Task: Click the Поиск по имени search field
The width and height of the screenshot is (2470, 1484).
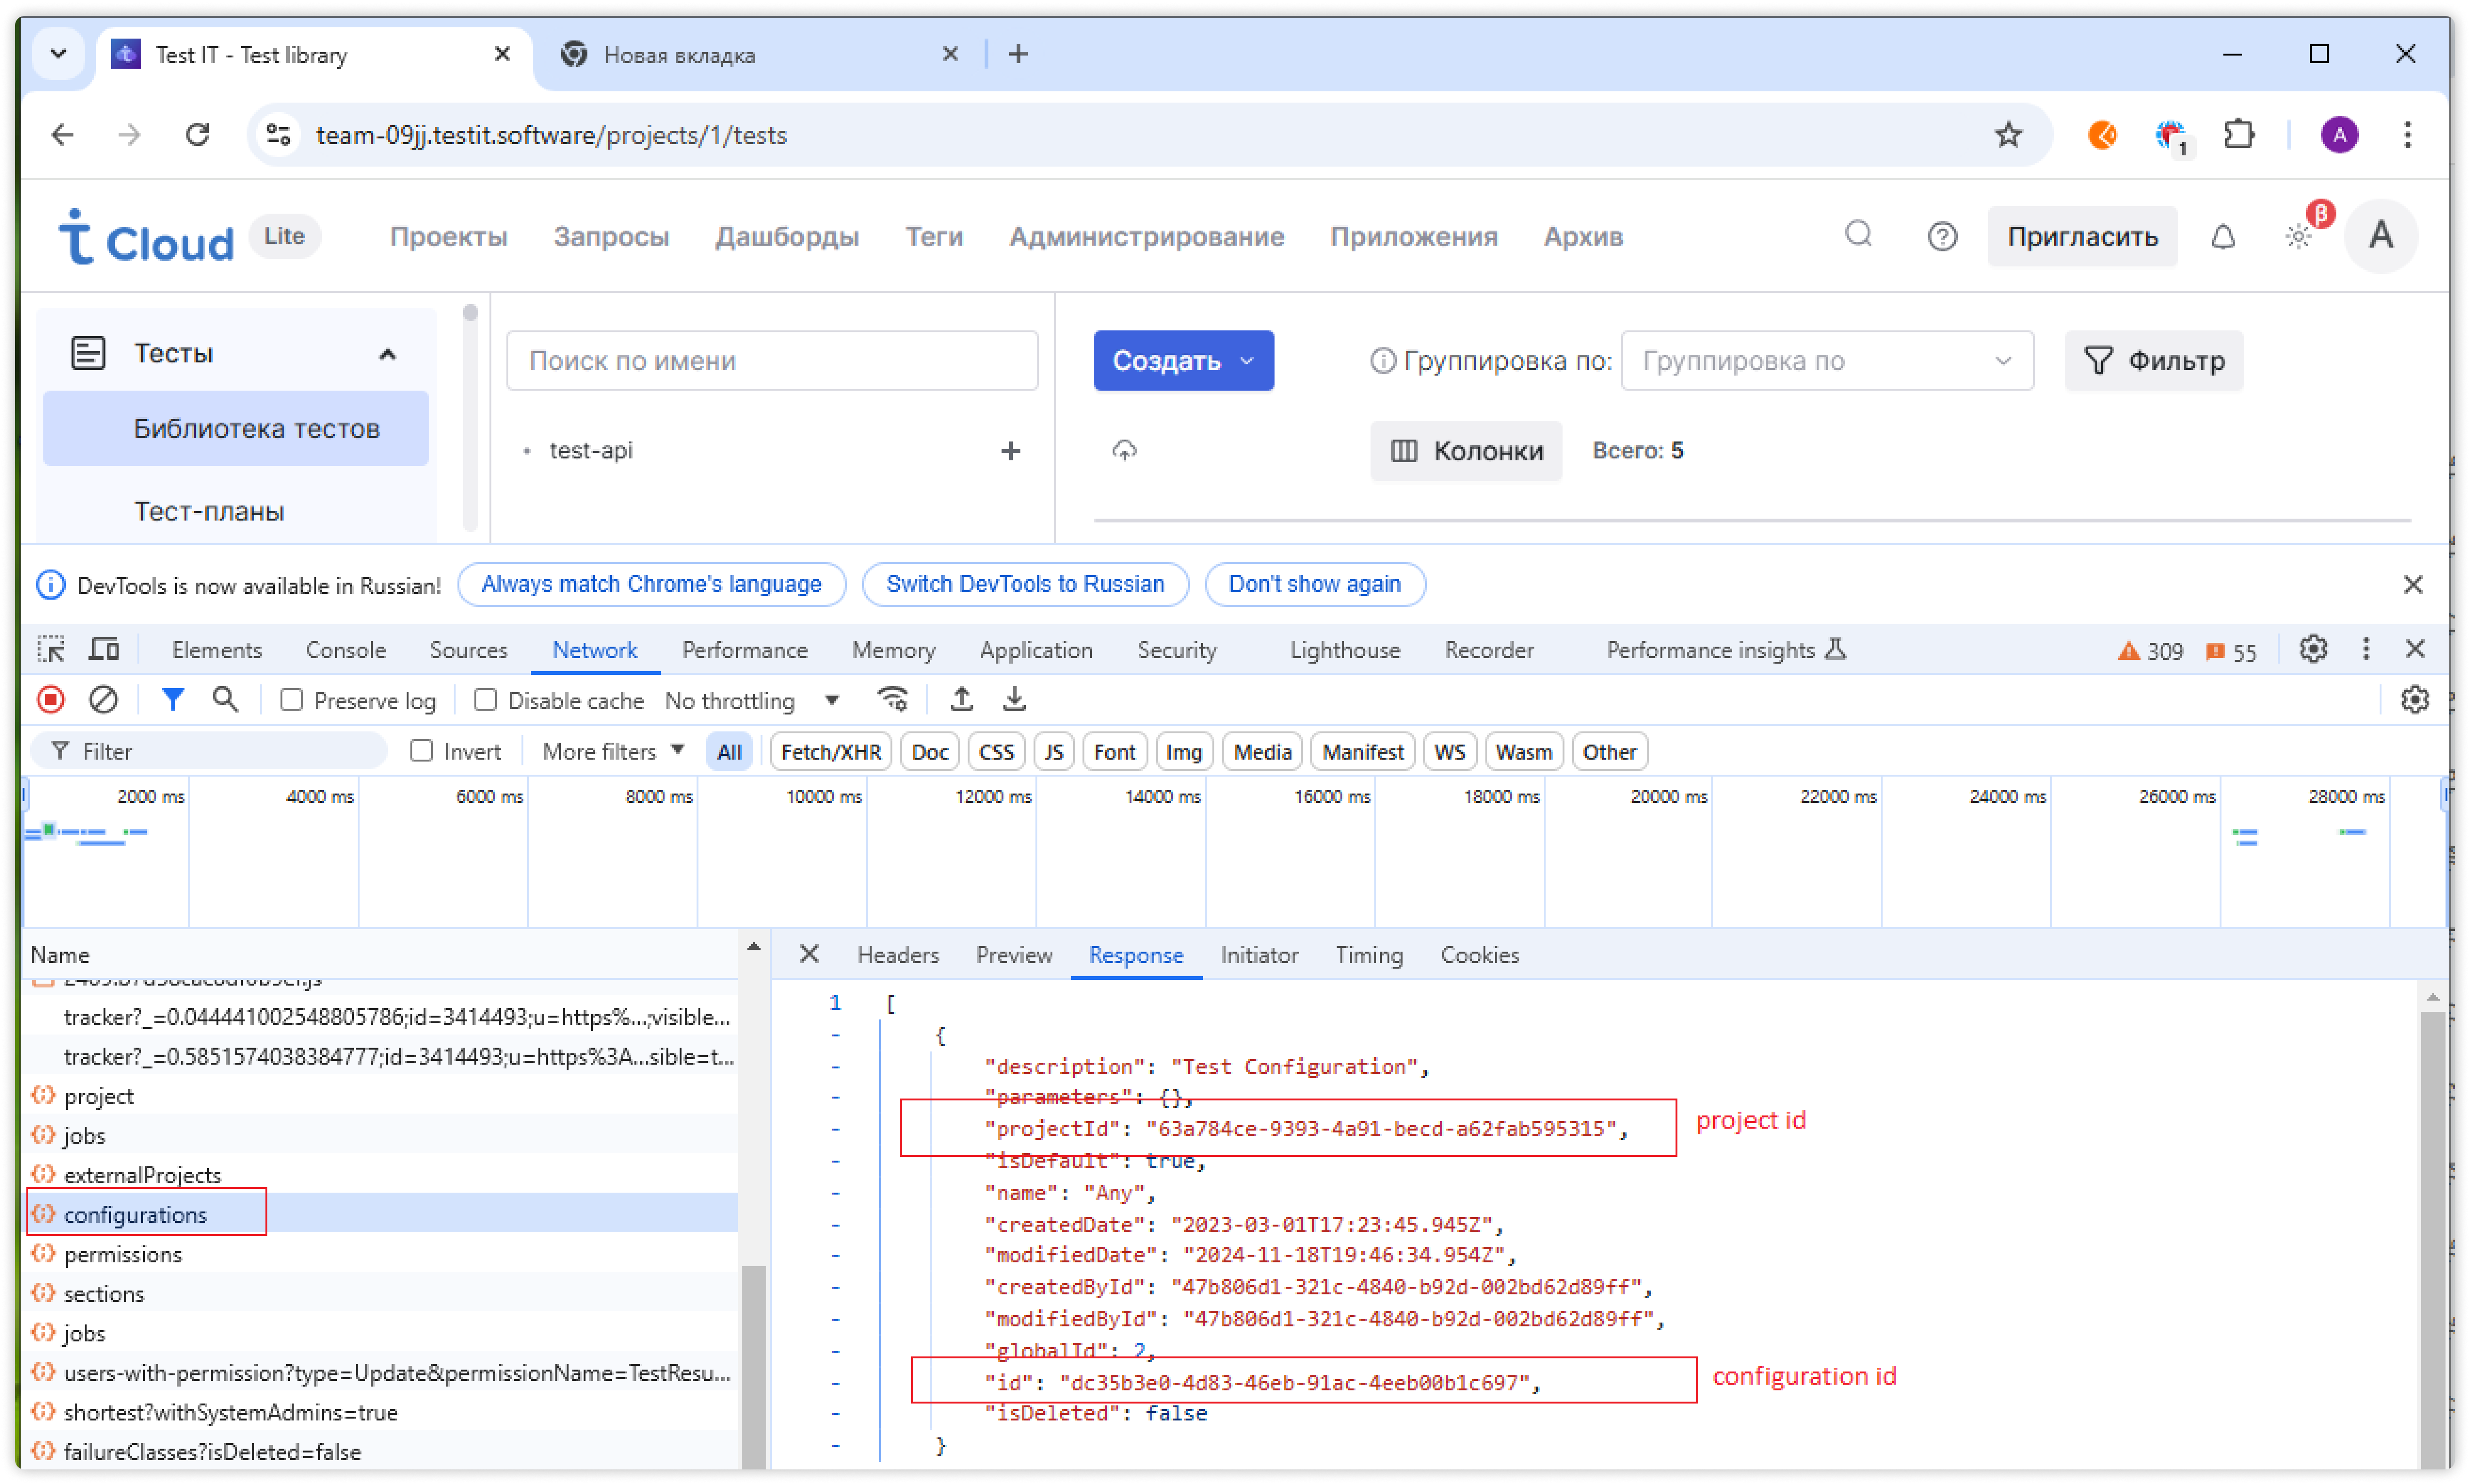Action: point(772,361)
